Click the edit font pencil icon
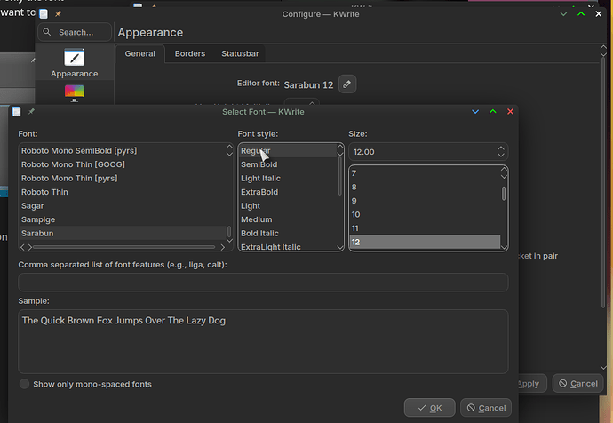 [x=347, y=84]
